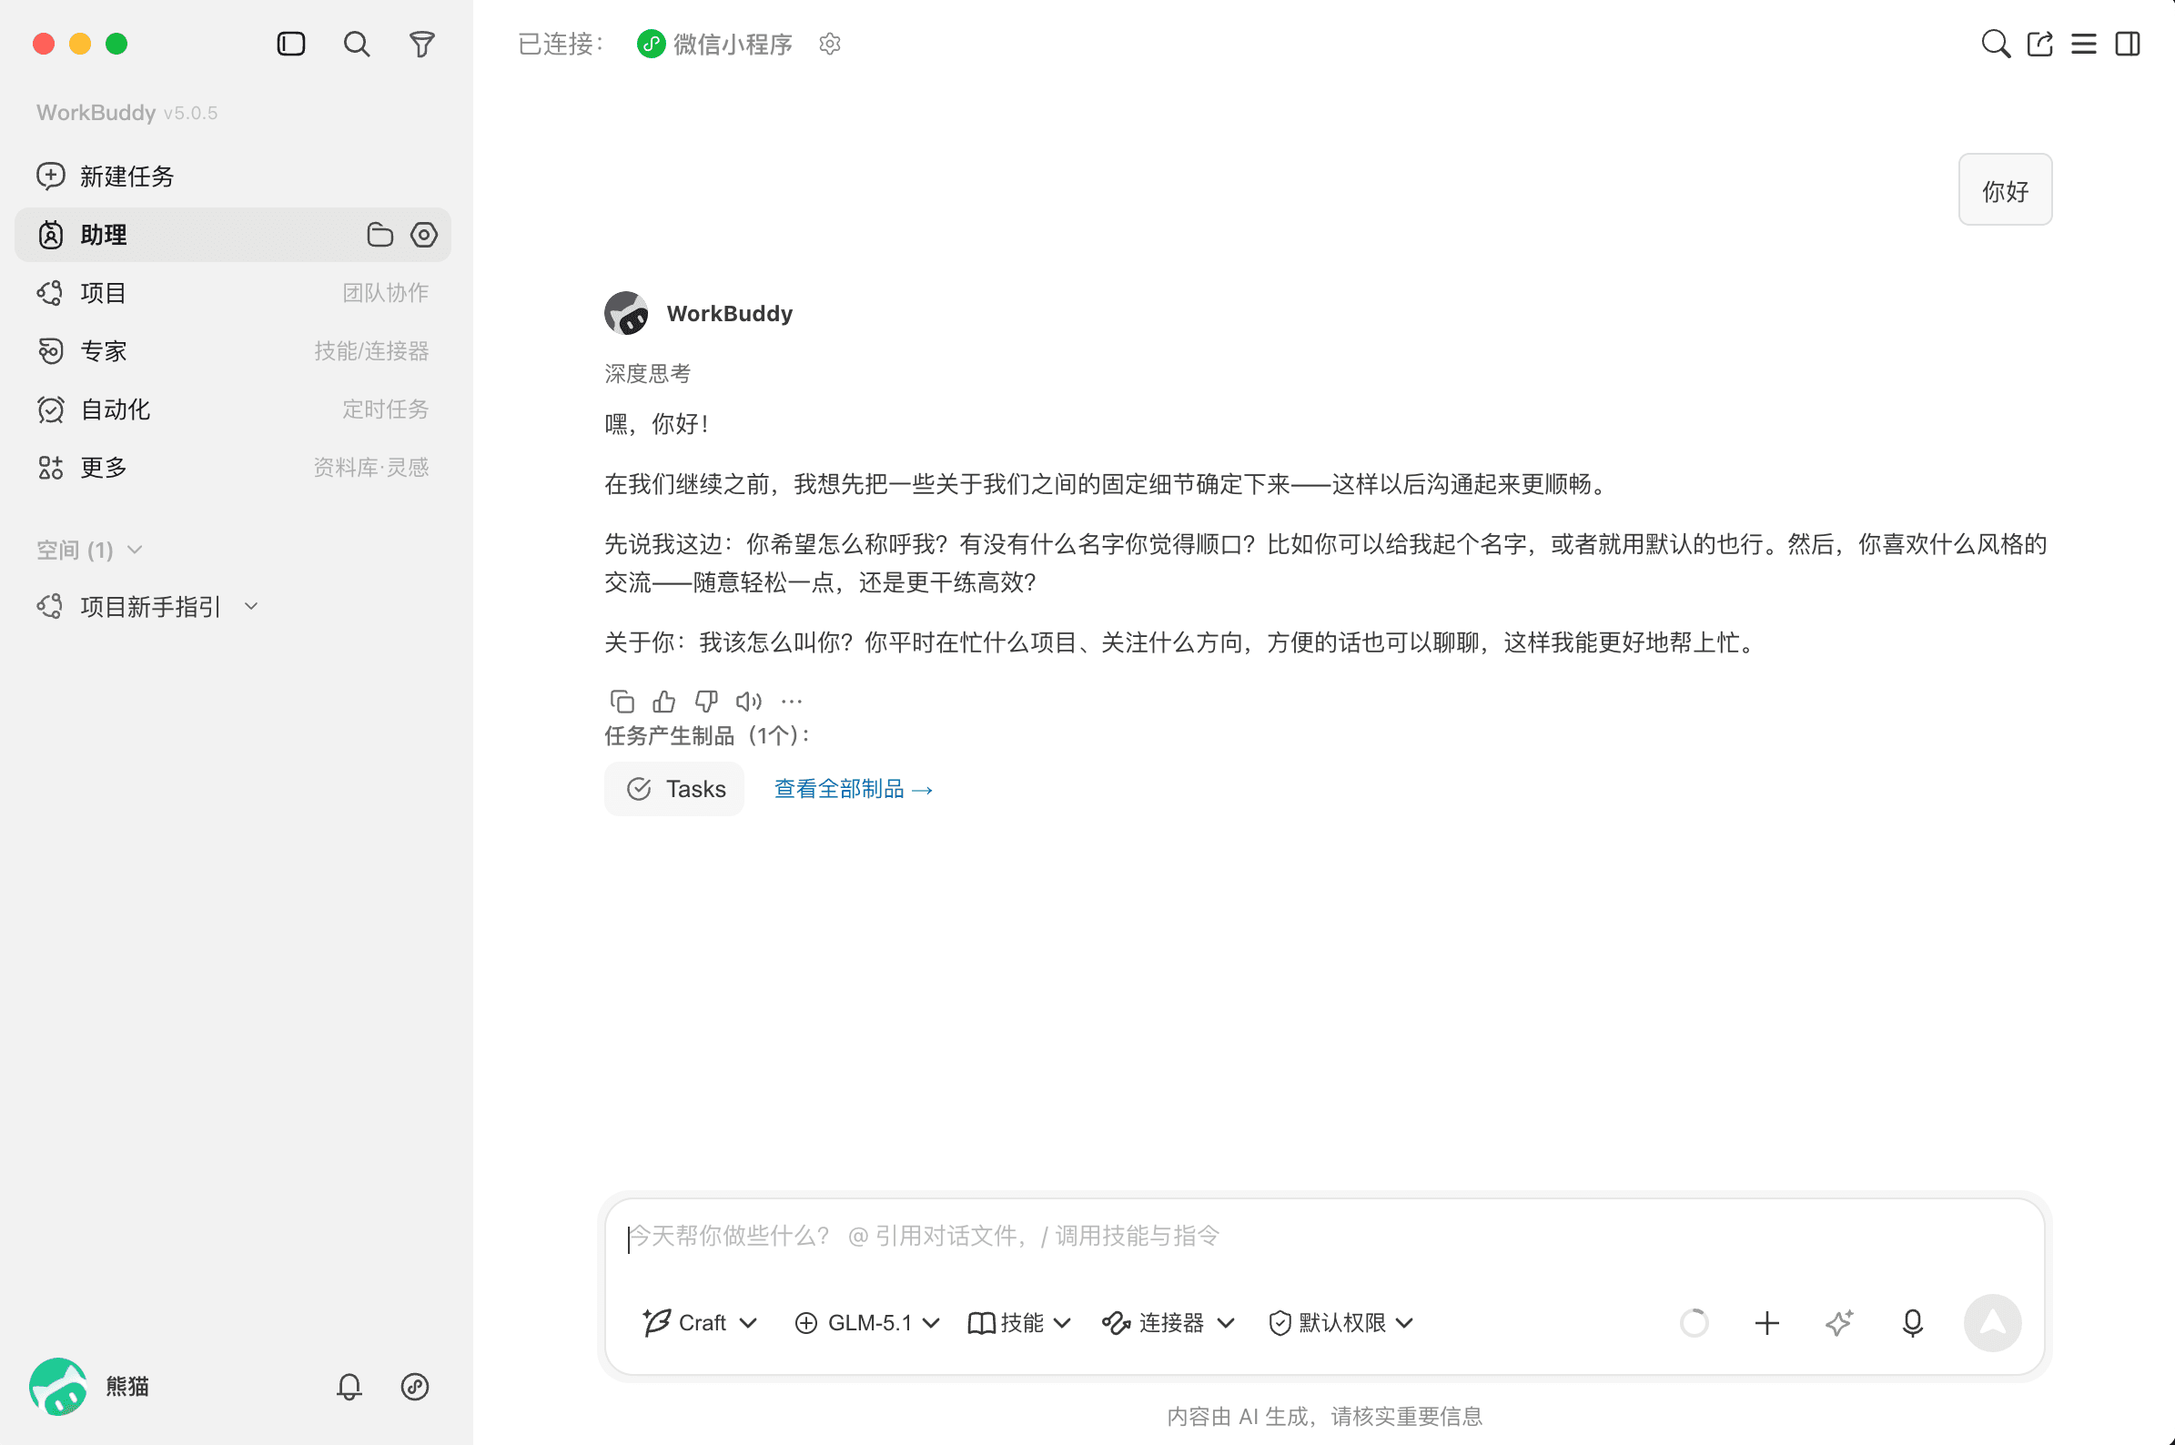Click the 熊猫 username
2175x1445 pixels.
point(127,1386)
